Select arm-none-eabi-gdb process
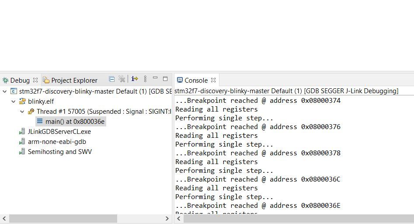This screenshot has width=414, height=224. pos(57,142)
